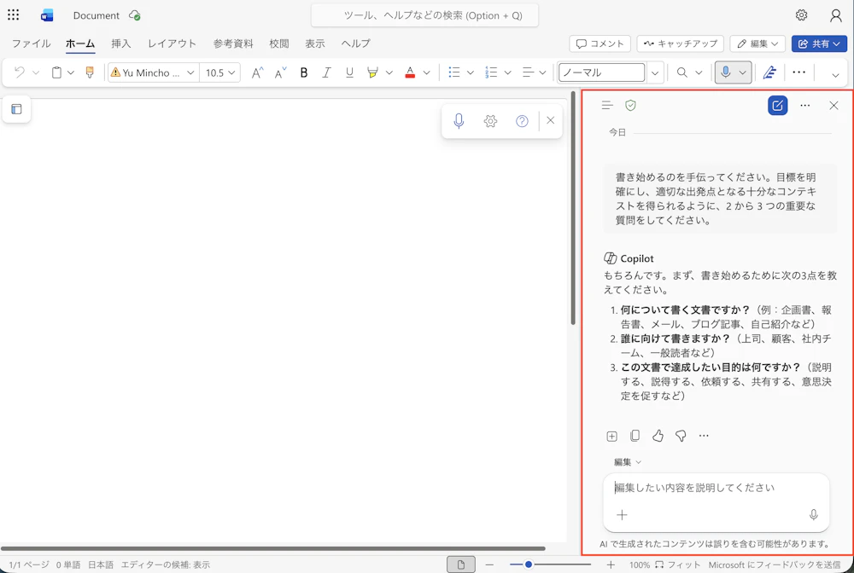The width and height of the screenshot is (854, 573).
Task: Apply the red font color
Action: pyautogui.click(x=410, y=72)
